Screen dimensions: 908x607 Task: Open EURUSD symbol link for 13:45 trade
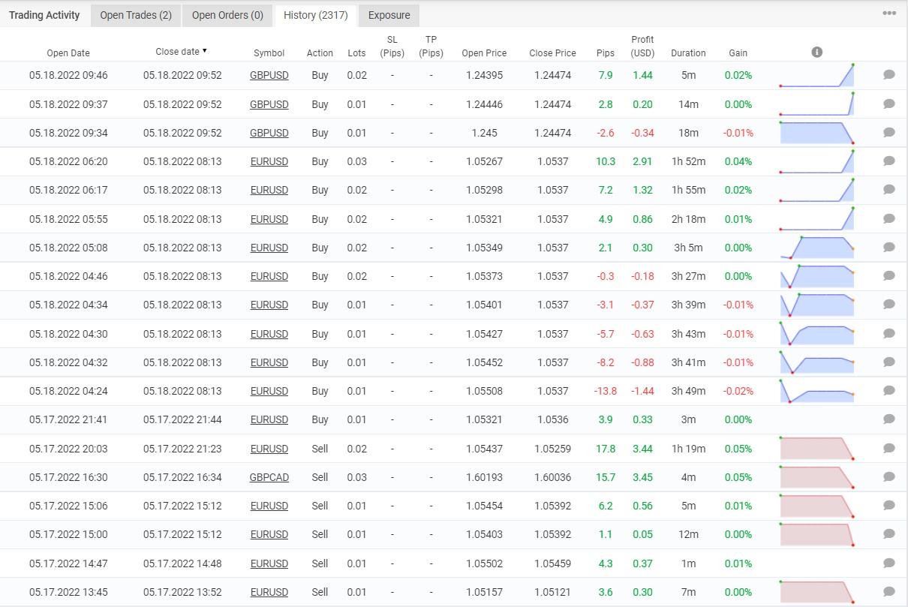point(269,592)
